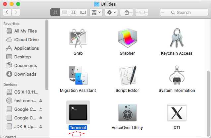Click the Edit Tags toolbar button
This screenshot has height=138, width=211.
[x=142, y=12]
